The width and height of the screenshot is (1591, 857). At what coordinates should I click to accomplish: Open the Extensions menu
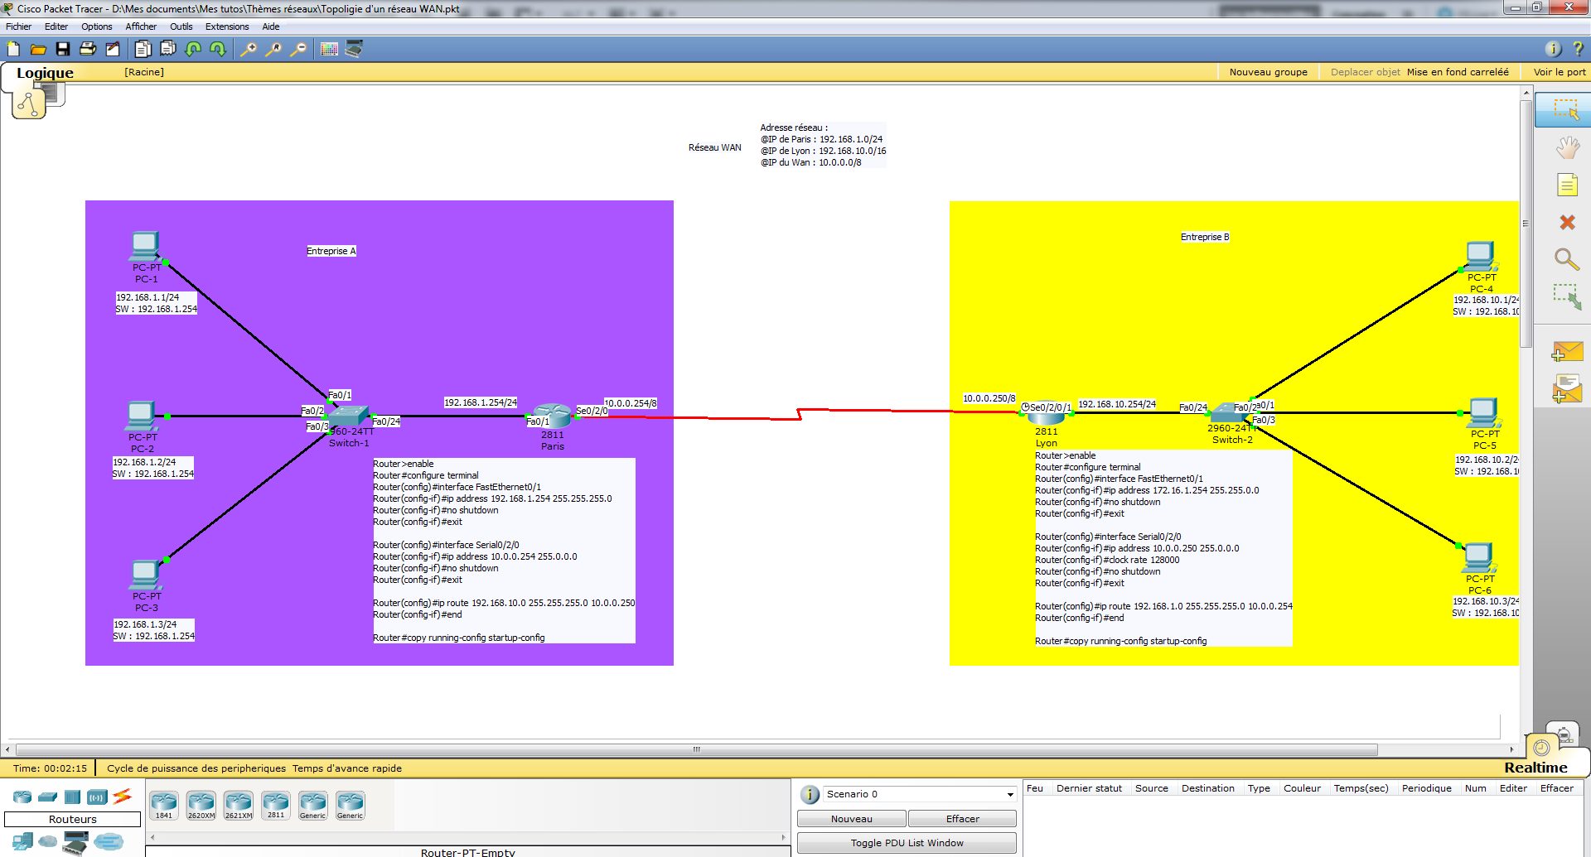point(227,26)
